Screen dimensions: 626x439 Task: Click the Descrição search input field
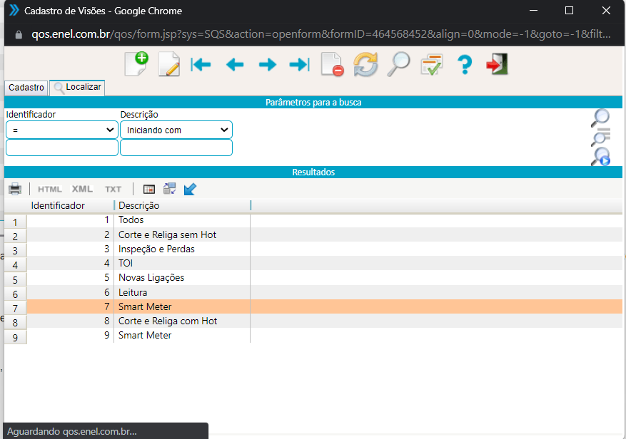tap(176, 148)
